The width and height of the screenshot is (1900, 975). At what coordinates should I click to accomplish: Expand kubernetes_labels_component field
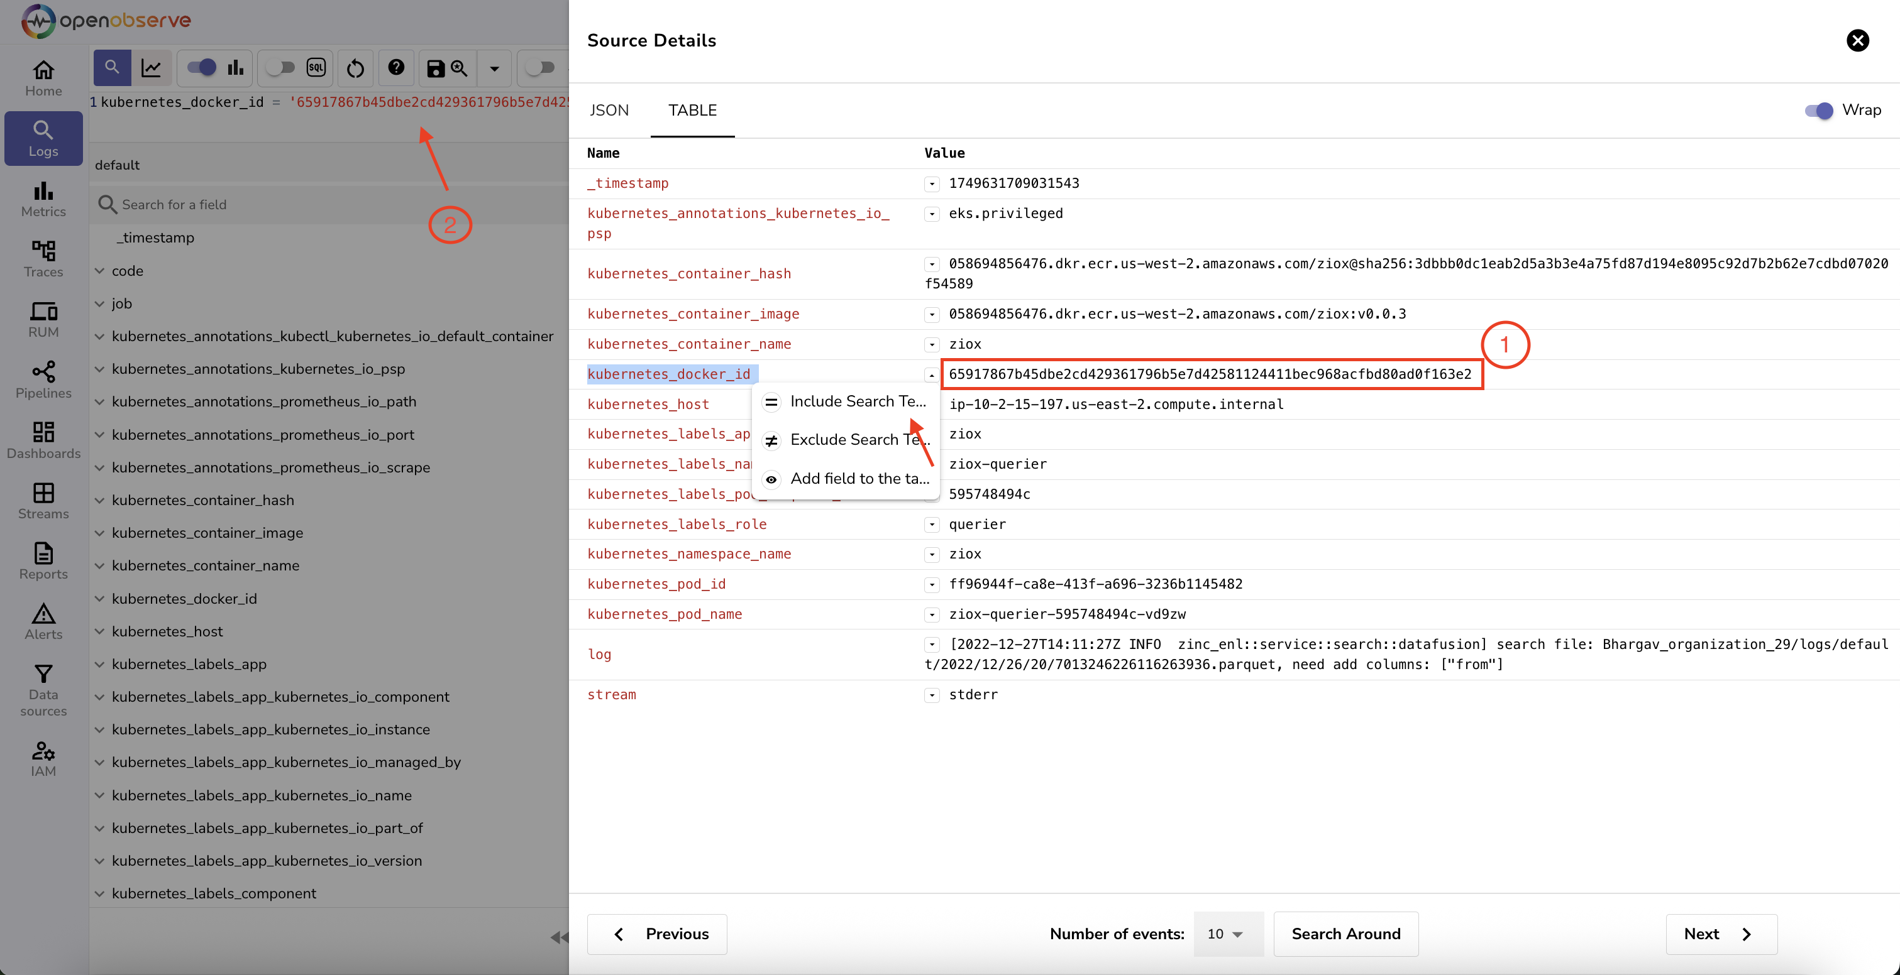pos(99,893)
